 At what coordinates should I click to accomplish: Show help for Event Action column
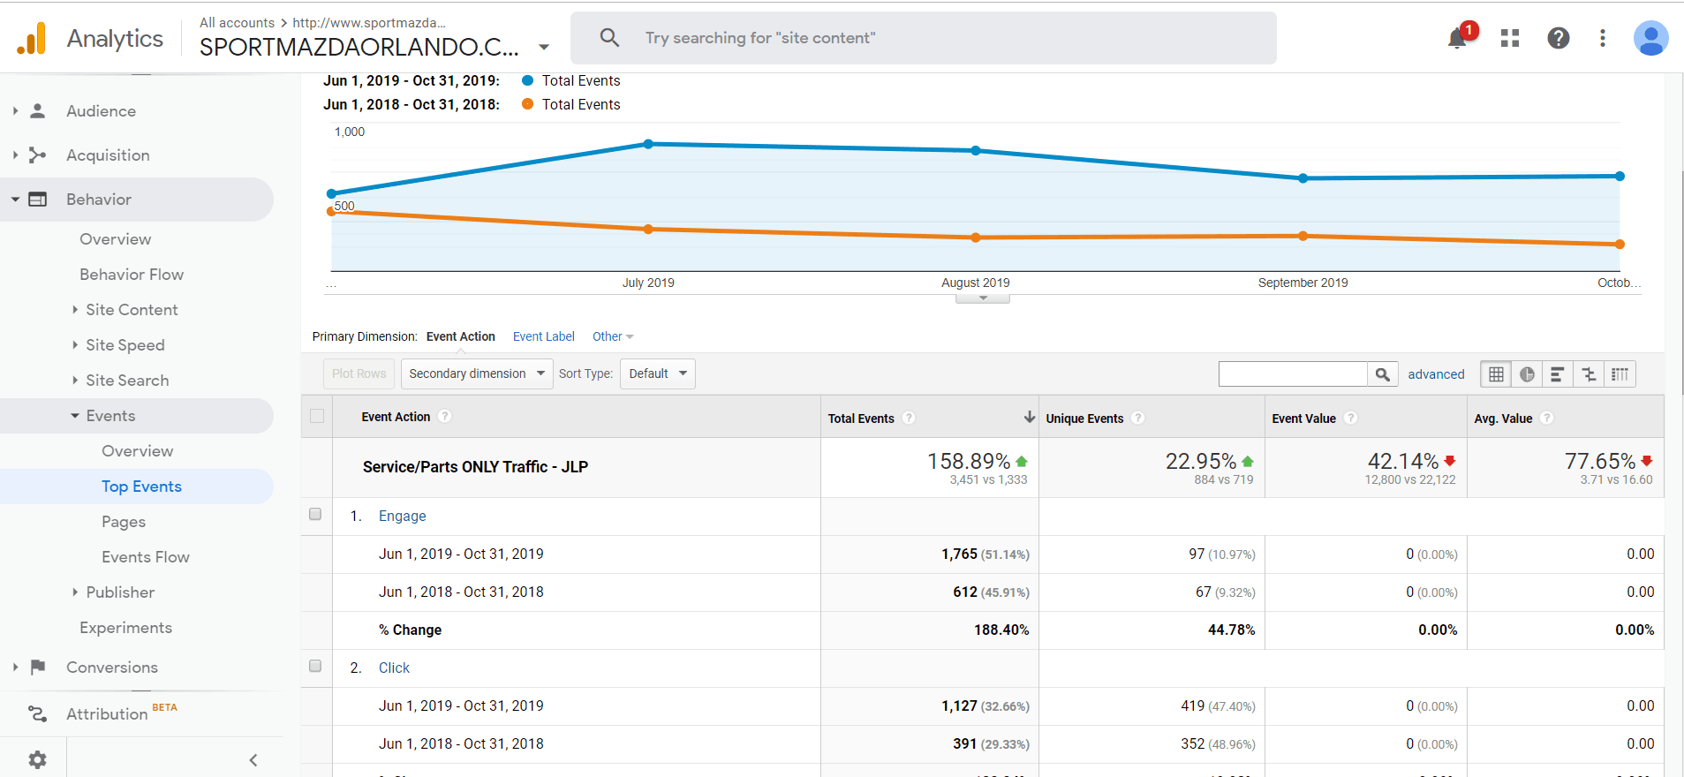pyautogui.click(x=445, y=417)
